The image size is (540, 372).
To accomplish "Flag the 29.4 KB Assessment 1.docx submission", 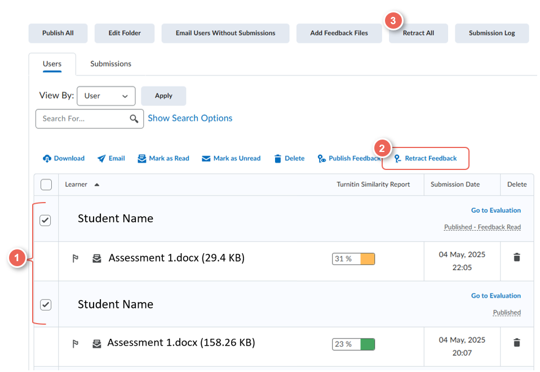I will (76, 258).
